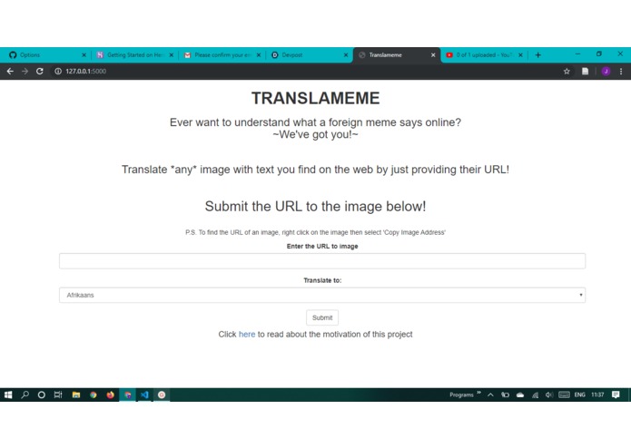Switch to the Devpost tab
The height and width of the screenshot is (448, 631).
coord(309,55)
